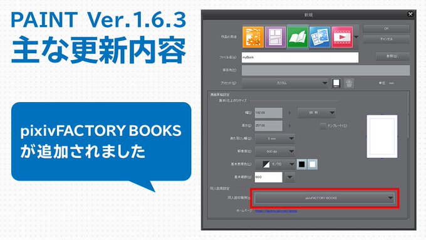Open the preset dropdown showing カスタム
426x240 pixels.
285,83
